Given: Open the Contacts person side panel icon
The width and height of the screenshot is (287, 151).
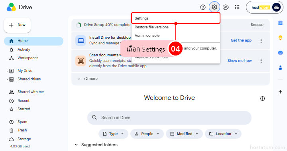Looking at the screenshot, I should 280,68.
